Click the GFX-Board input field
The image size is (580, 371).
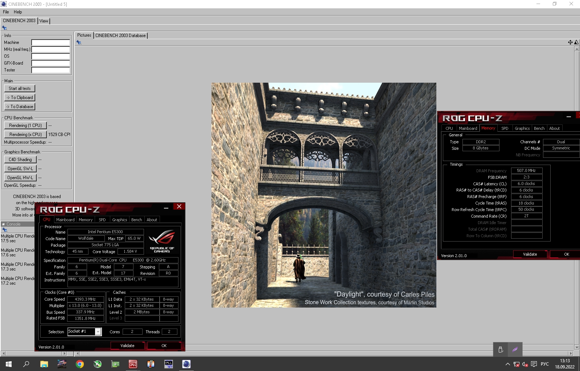coord(50,63)
